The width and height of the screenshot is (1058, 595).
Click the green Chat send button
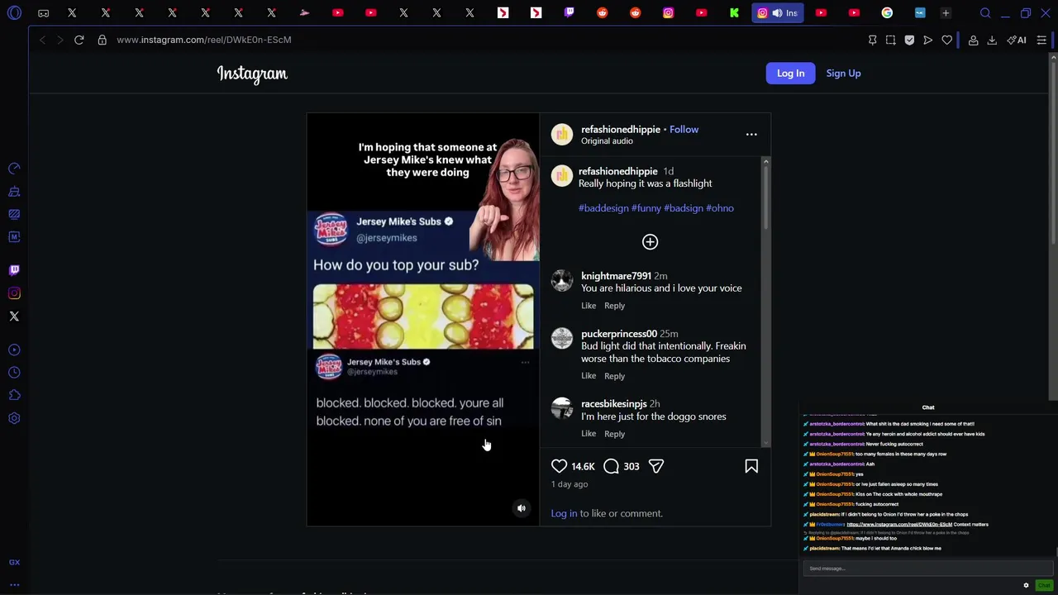pos(1044,586)
